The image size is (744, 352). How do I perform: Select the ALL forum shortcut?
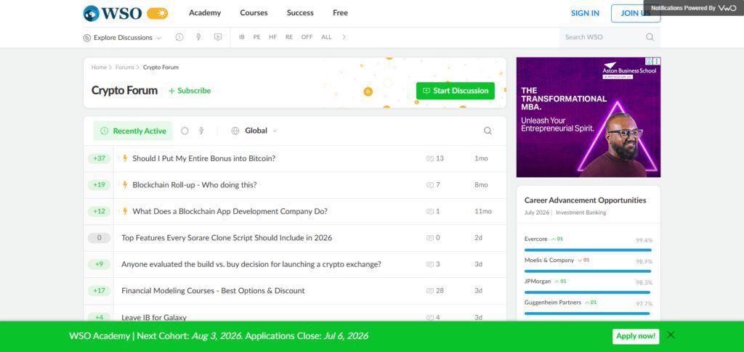tap(326, 37)
